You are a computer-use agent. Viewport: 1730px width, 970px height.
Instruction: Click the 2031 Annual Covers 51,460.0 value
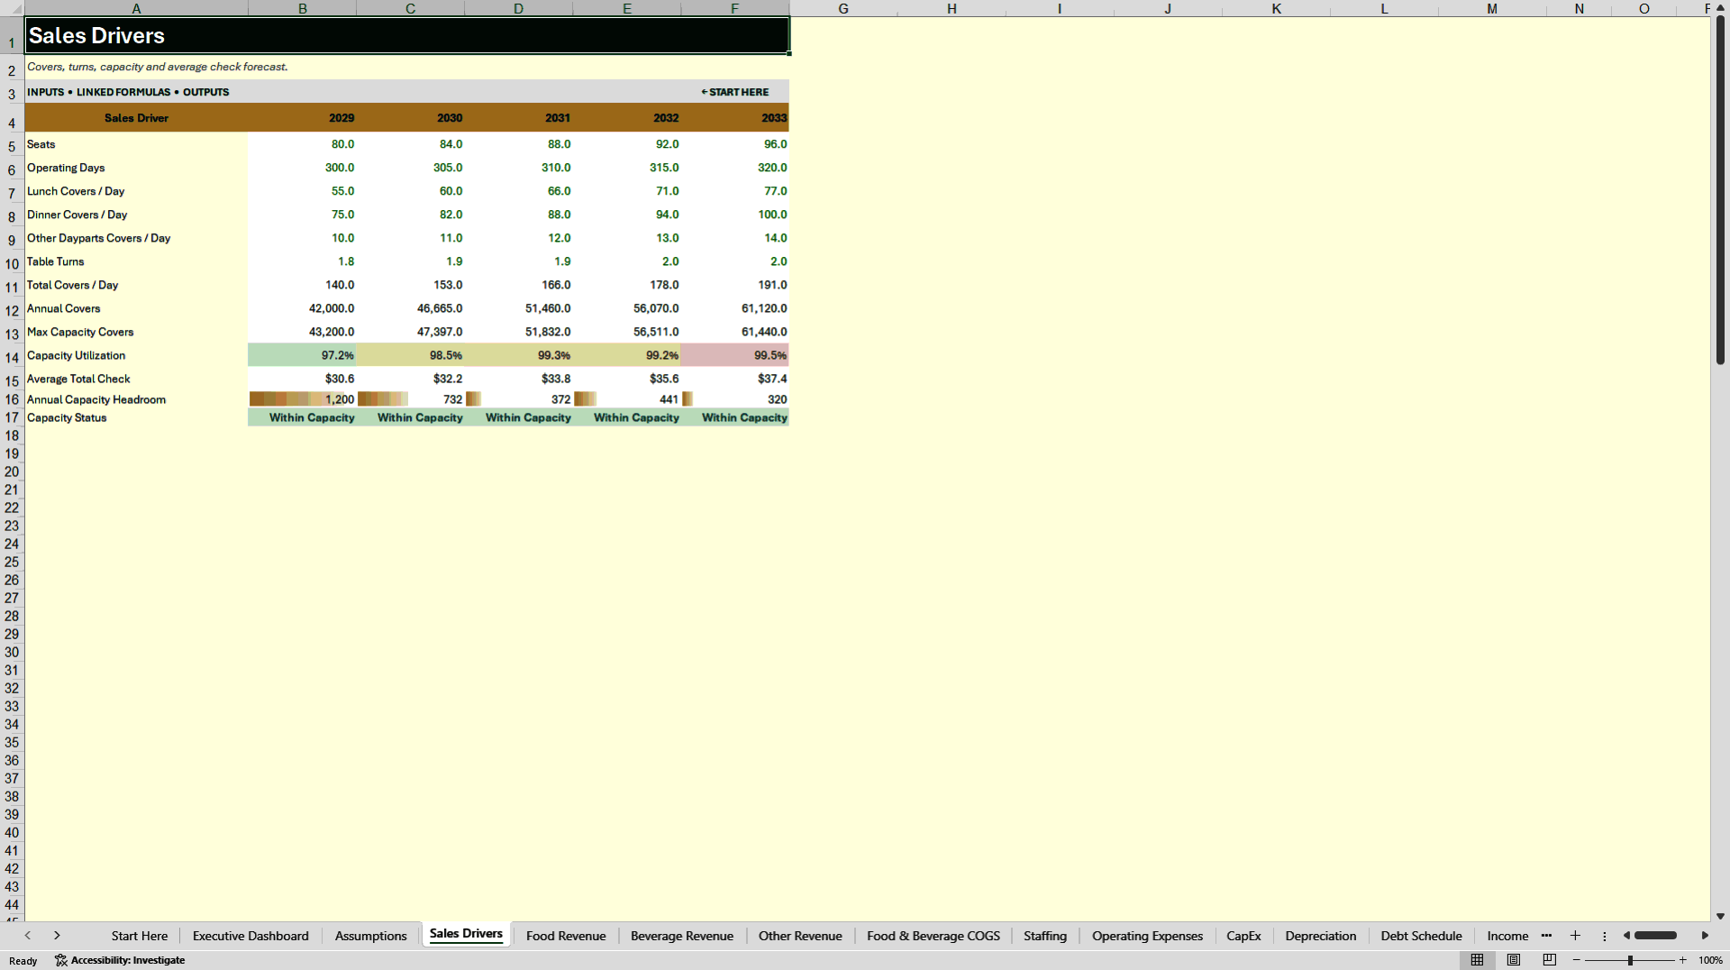548,308
